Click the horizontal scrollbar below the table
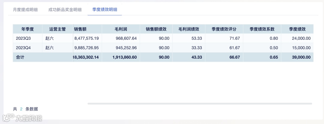 click(199, 104)
